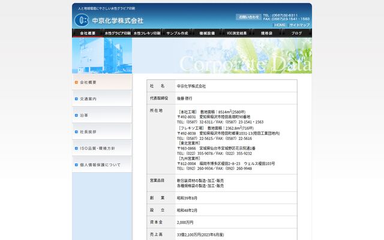Open 交通案内 in the left sidebar
This screenshot has width=384, height=240.
coord(102,98)
